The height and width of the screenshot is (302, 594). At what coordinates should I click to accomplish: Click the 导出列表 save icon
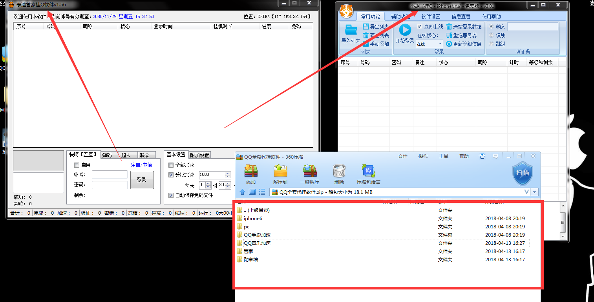[x=366, y=27]
